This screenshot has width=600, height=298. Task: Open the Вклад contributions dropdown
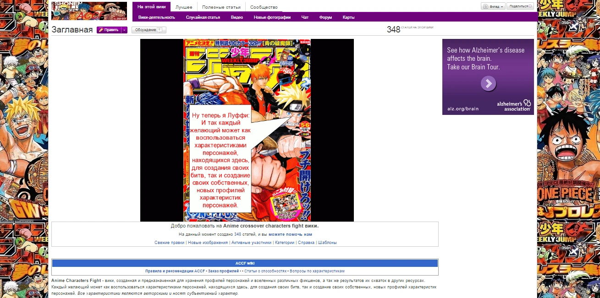pos(493,6)
